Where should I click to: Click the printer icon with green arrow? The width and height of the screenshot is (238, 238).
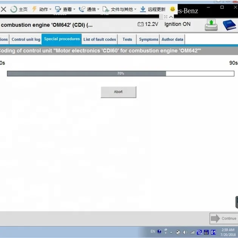click(x=211, y=25)
